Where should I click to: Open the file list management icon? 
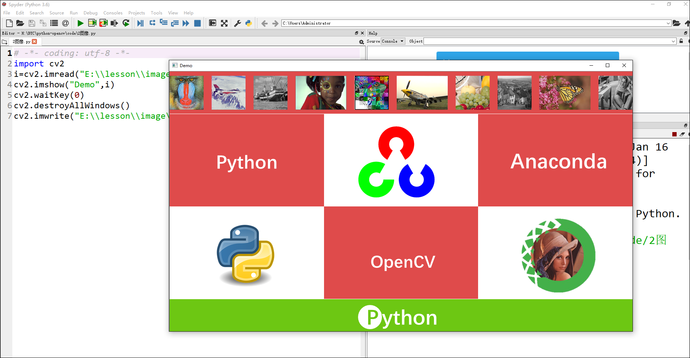point(54,23)
